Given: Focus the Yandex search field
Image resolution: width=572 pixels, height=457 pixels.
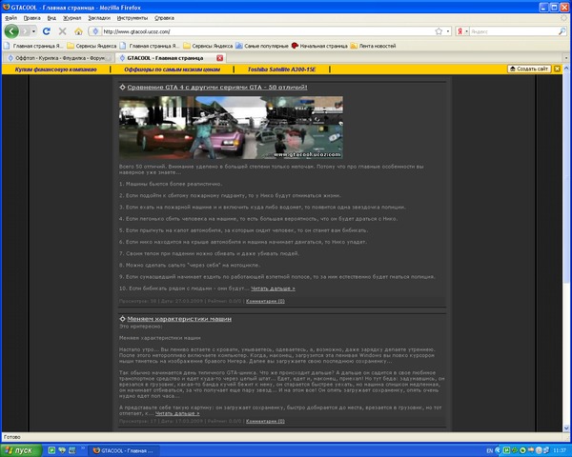Looking at the screenshot, I should coord(513,31).
